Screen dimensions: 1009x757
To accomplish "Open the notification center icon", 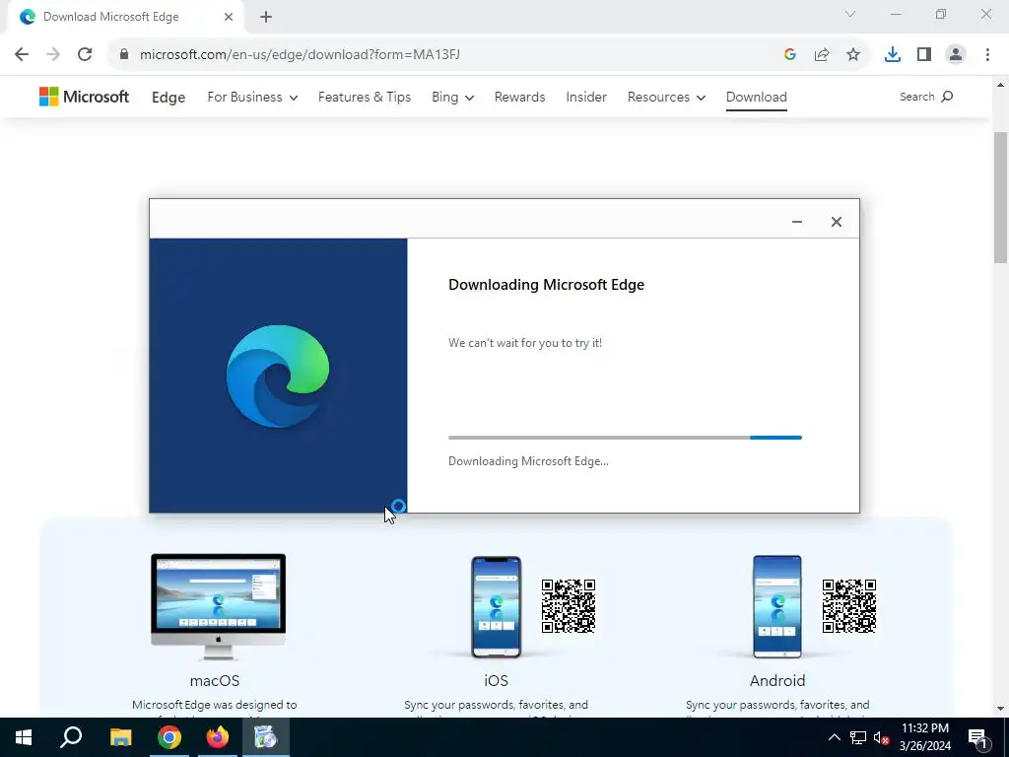I will [977, 737].
